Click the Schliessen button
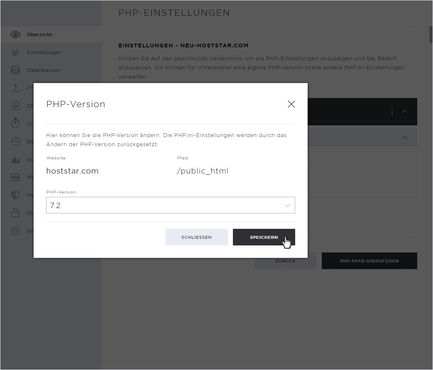This screenshot has width=433, height=370. 197,237
